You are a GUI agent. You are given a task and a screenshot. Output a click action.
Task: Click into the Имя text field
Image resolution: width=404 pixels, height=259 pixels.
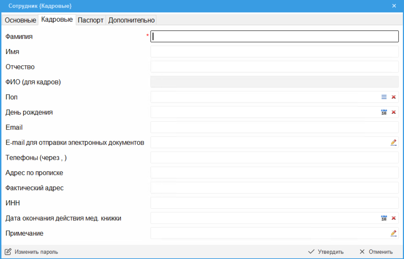(274, 51)
